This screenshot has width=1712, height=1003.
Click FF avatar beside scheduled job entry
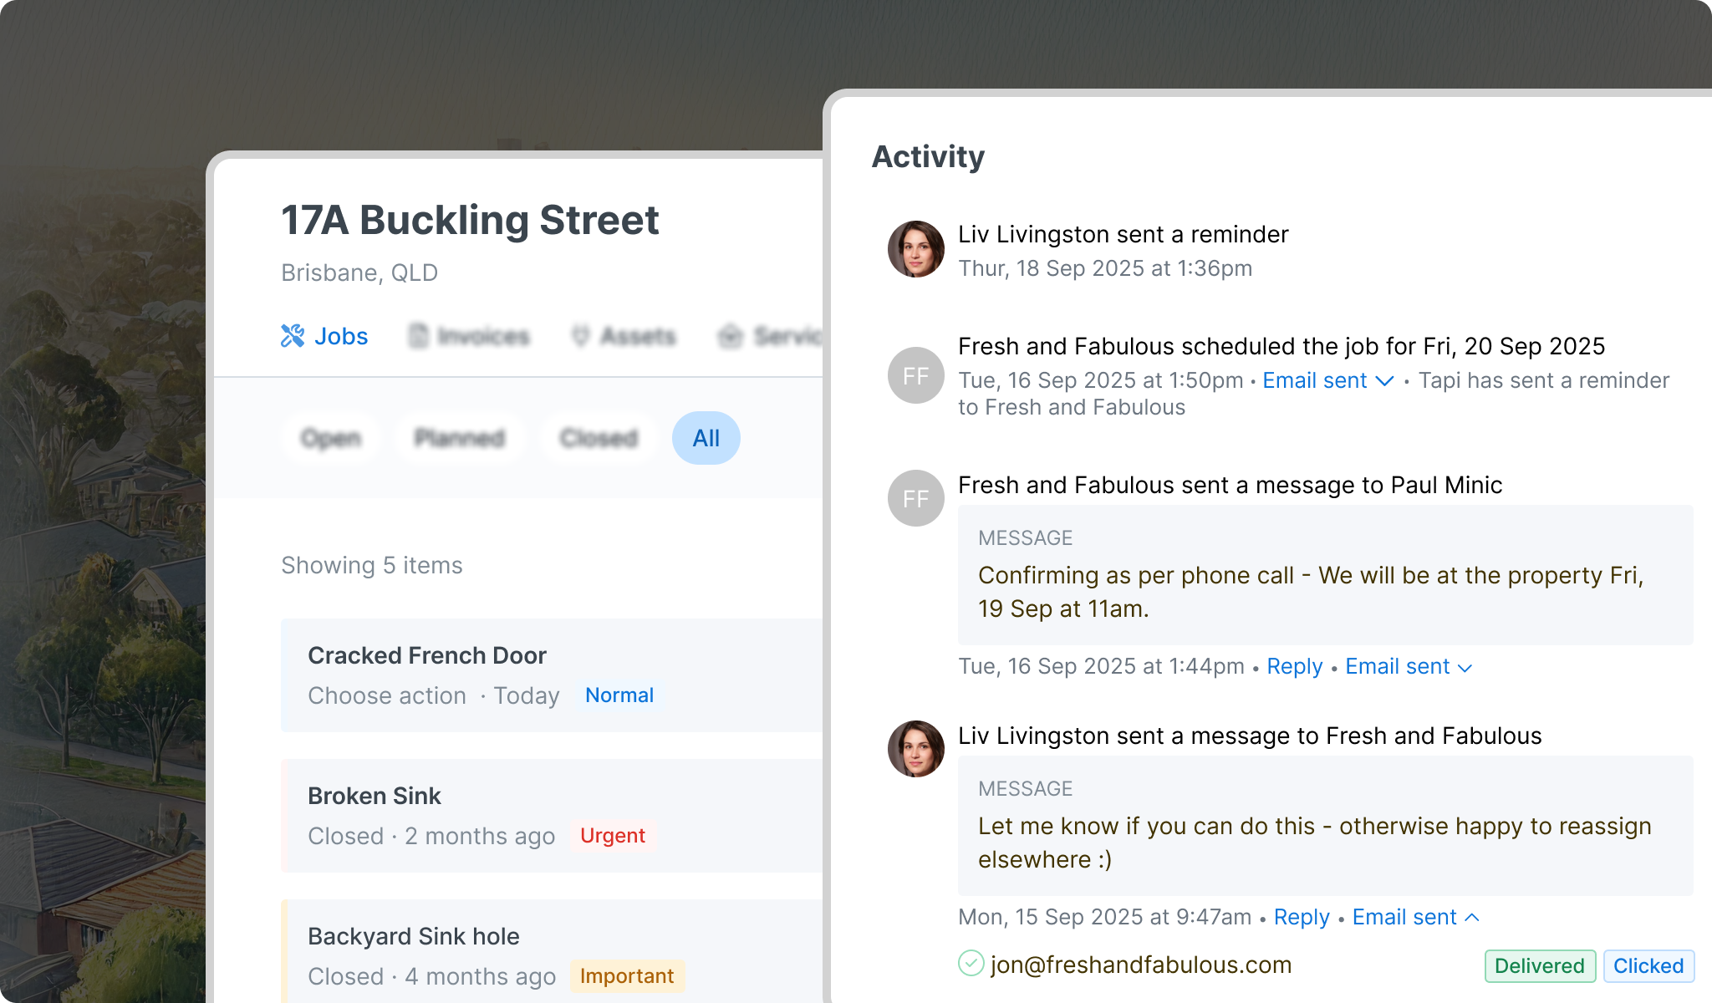click(915, 375)
